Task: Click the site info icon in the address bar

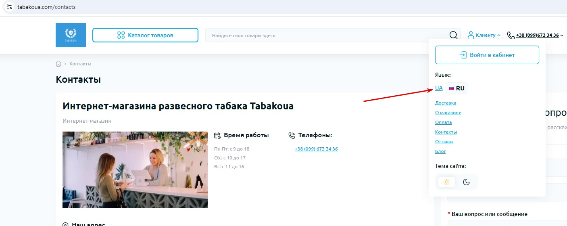Action: [9, 7]
